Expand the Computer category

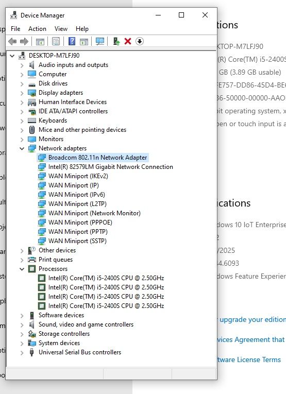click(22, 75)
